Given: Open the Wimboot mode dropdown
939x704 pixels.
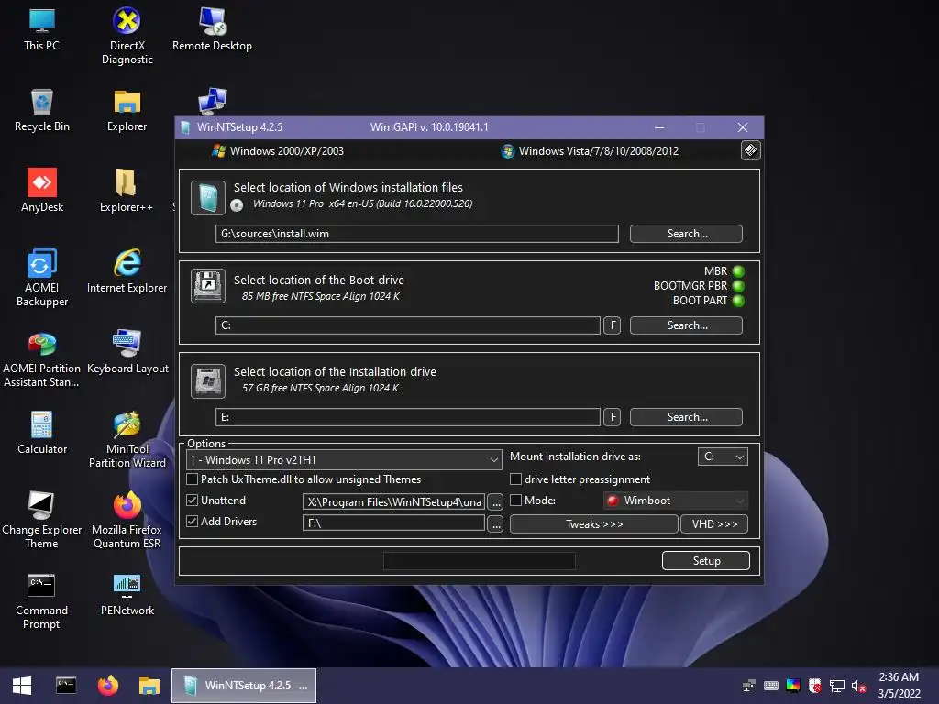Looking at the screenshot, I should [676, 500].
